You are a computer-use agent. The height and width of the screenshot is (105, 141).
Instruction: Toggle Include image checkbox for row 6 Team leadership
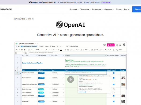(114, 78)
